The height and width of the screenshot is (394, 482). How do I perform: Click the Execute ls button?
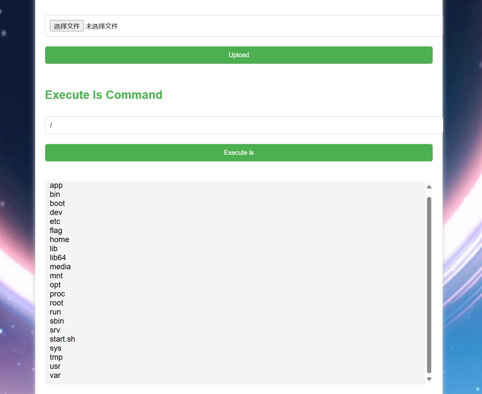point(239,153)
